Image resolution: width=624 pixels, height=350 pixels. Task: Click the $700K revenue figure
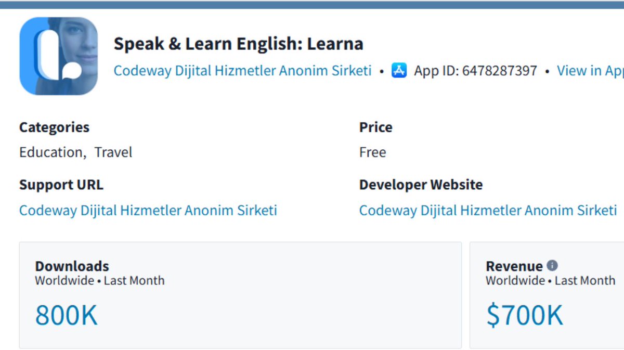[525, 315]
